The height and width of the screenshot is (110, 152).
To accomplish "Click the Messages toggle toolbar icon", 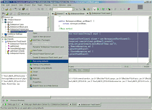I will (95, 9).
